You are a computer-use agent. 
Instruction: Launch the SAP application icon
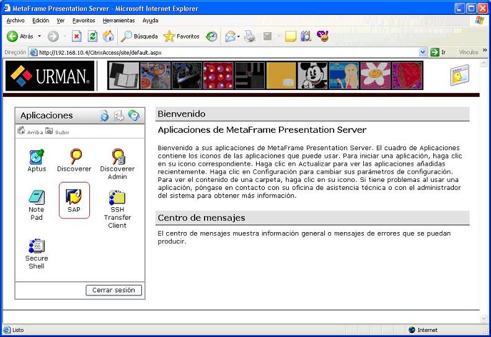(x=74, y=198)
